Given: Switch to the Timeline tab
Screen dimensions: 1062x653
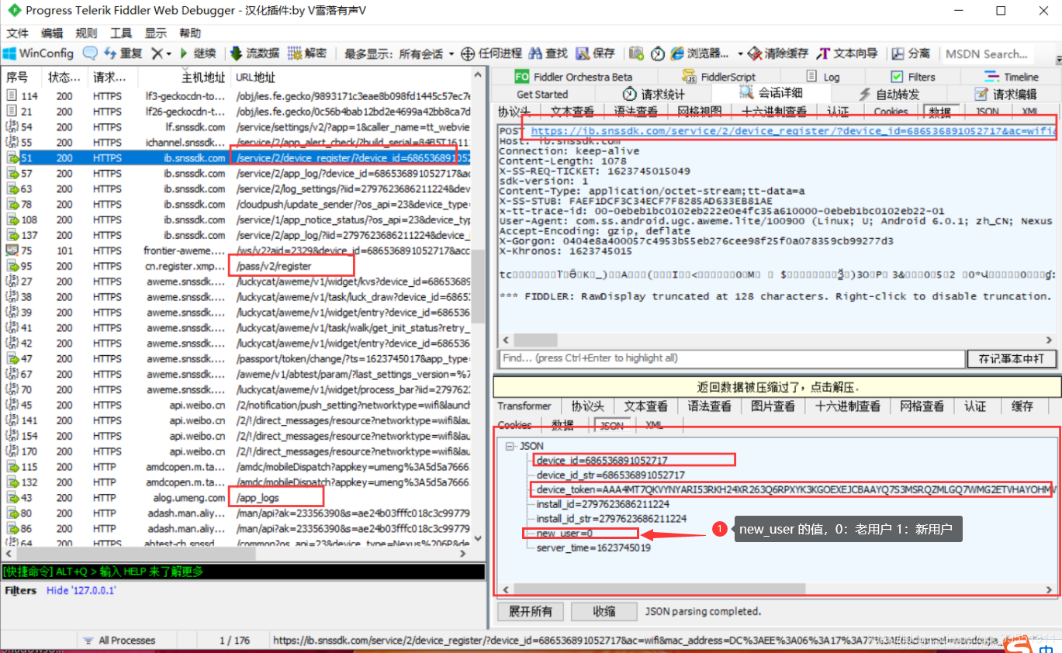Looking at the screenshot, I should pos(1011,77).
